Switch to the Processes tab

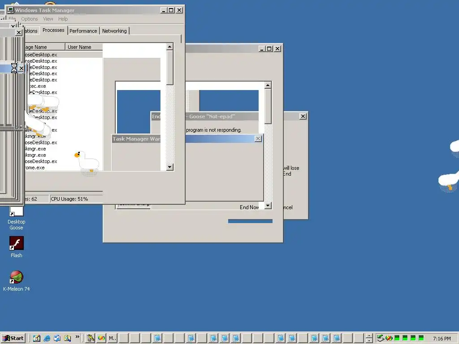[53, 30]
